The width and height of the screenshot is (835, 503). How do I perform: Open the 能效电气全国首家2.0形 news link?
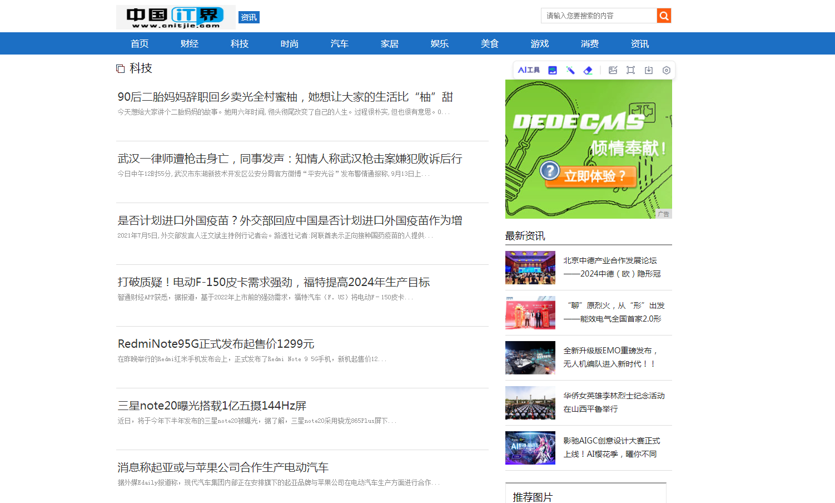[x=614, y=312]
